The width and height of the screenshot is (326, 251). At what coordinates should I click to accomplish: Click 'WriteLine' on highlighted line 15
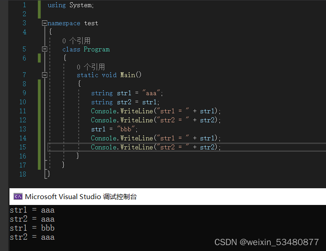137,147
